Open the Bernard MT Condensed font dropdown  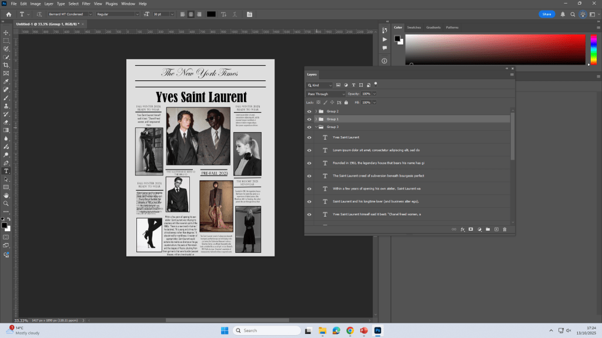[x=89, y=14]
